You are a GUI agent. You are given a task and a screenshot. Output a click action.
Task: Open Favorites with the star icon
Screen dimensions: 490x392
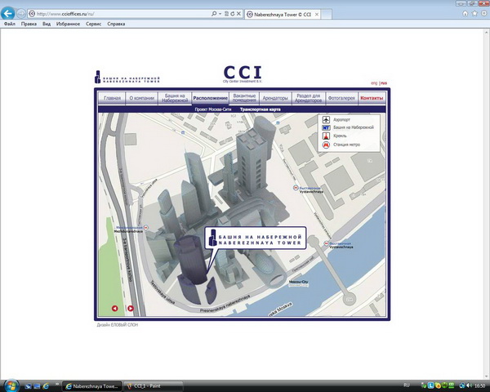[474, 13]
